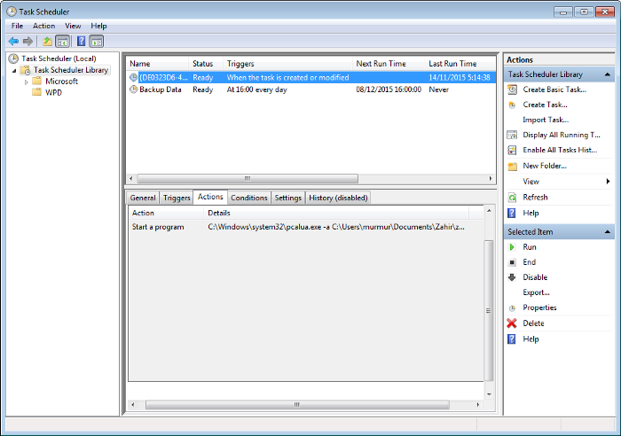Viewport: 621px width, 436px height.
Task: Switch to the Conditions tab
Action: tap(249, 198)
